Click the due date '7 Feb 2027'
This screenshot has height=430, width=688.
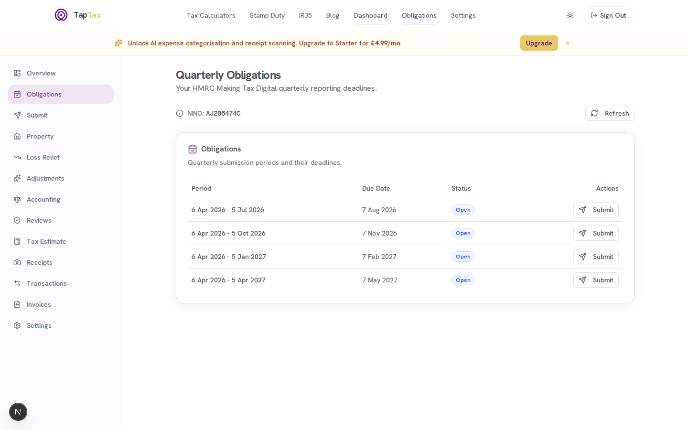pos(379,257)
